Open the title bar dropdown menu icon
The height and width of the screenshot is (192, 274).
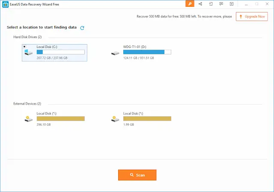[232, 4]
